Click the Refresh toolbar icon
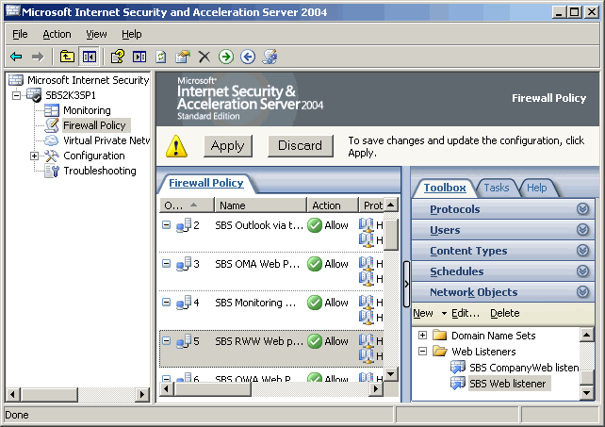The width and height of the screenshot is (605, 427). (x=161, y=57)
